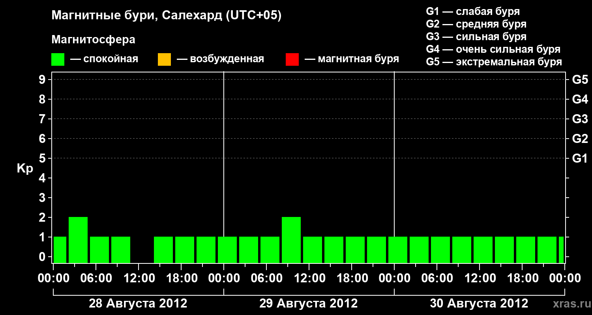Click the '28 Августа 2012' date label
Screen dimensions: 592x315
tap(138, 304)
